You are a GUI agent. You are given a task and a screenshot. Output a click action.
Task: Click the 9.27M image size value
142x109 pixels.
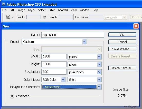click(x=122, y=95)
